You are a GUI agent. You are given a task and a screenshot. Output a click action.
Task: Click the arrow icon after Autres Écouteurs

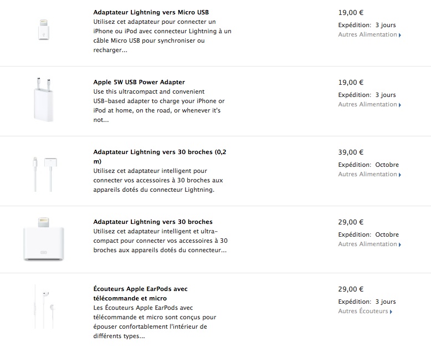(391, 312)
